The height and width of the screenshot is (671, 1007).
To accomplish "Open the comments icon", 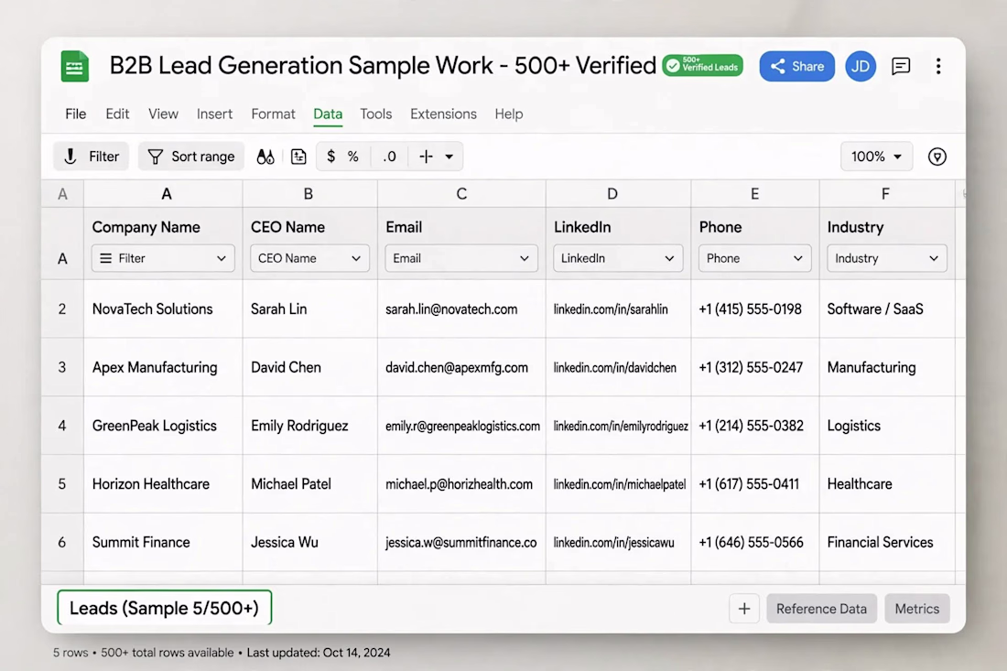I will pos(901,66).
